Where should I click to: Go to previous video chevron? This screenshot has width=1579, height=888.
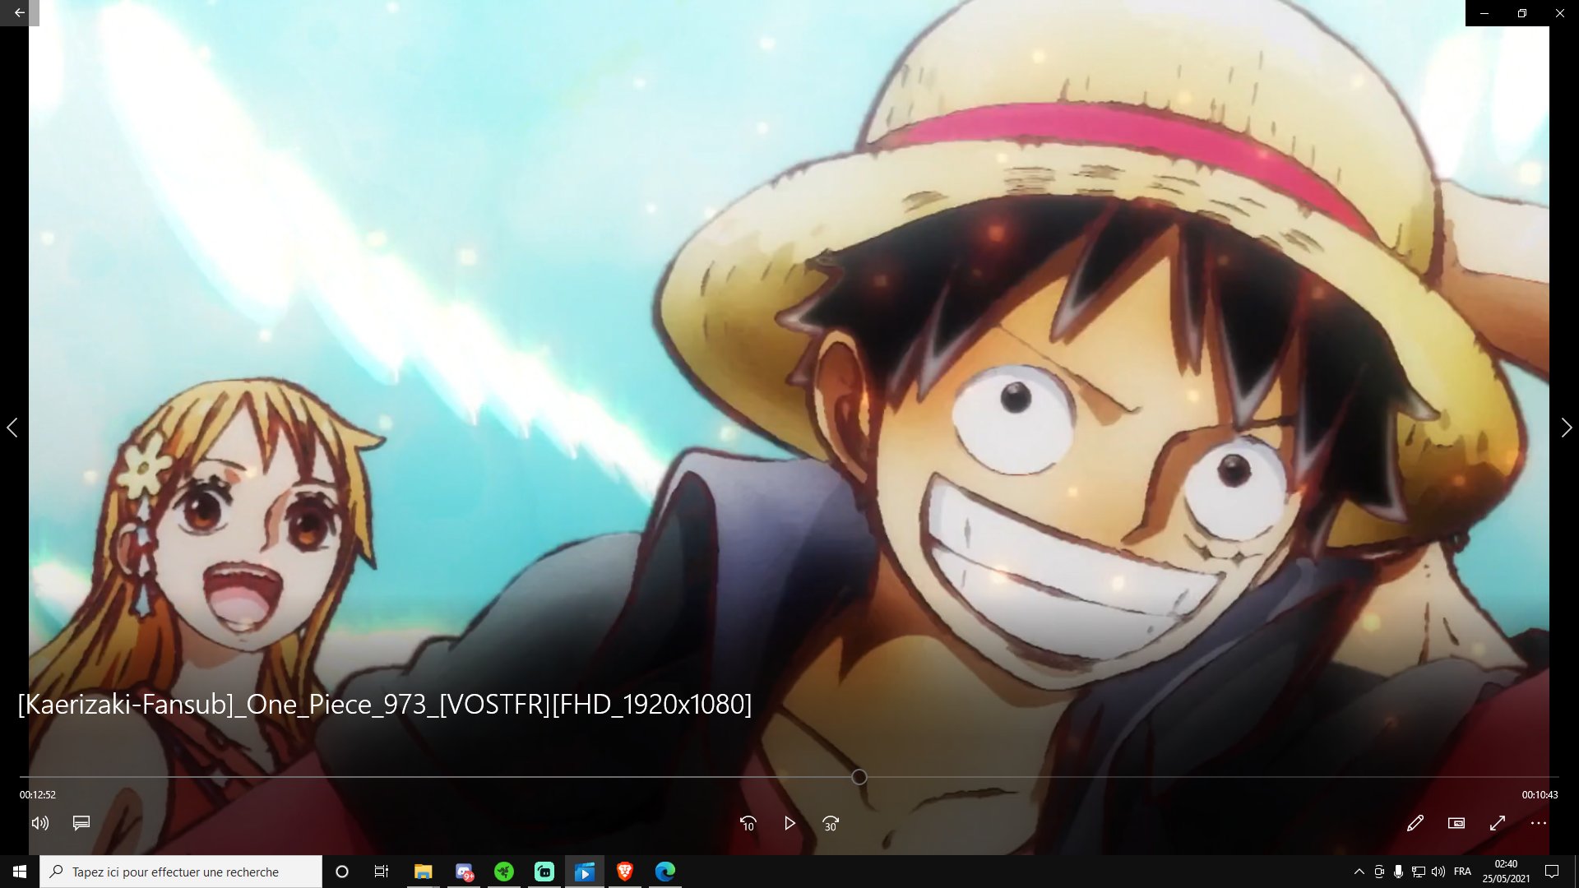[x=12, y=428]
